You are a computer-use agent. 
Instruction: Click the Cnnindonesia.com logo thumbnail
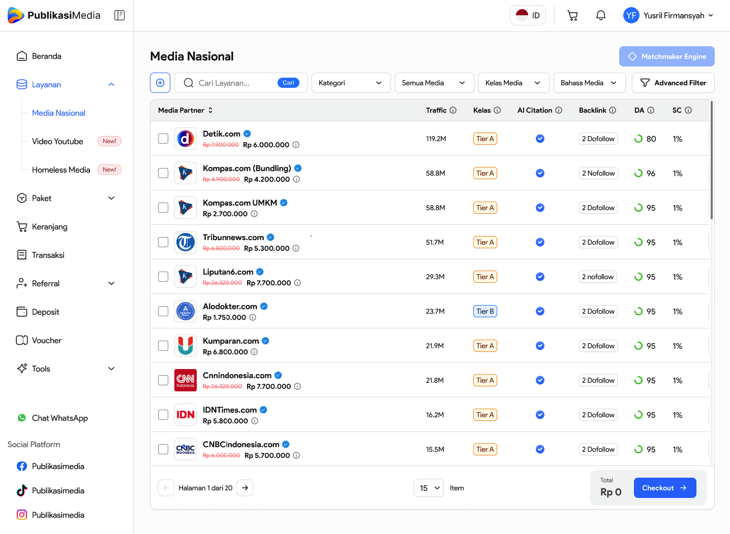tap(186, 380)
